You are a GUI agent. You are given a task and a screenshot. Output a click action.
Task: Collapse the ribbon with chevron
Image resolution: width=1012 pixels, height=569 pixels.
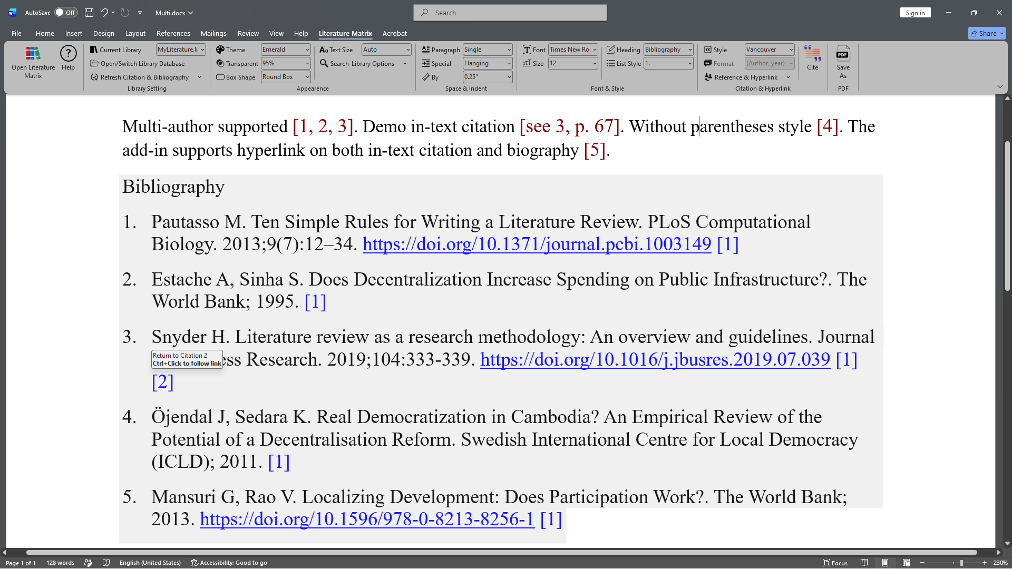coord(1000,86)
